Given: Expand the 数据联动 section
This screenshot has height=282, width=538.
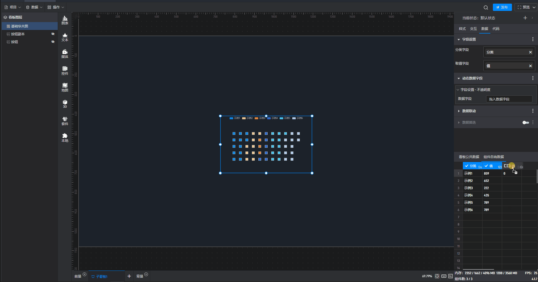Looking at the screenshot, I should (459, 111).
